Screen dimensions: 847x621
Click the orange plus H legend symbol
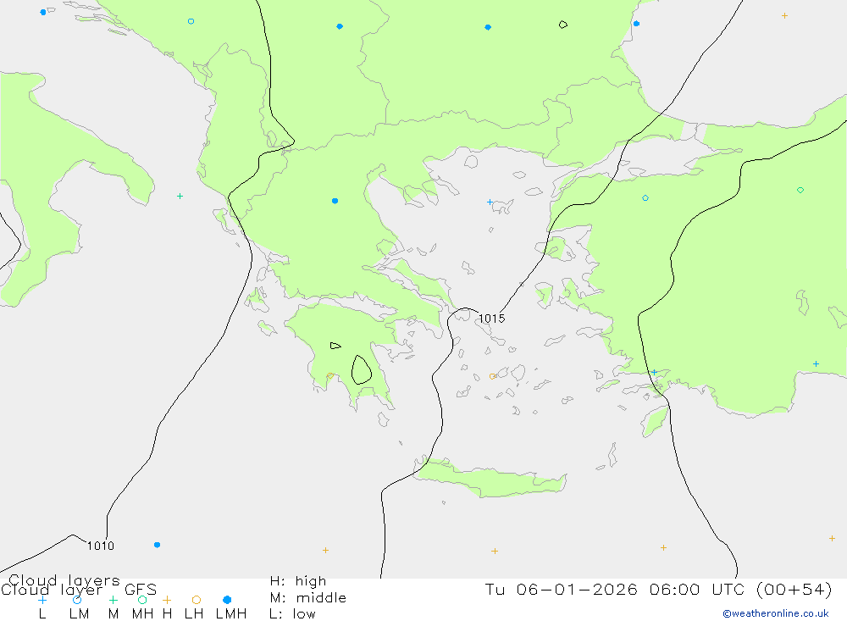167,600
